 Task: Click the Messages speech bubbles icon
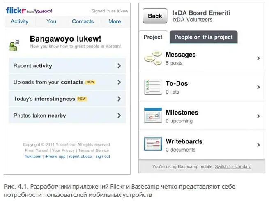(x=153, y=58)
